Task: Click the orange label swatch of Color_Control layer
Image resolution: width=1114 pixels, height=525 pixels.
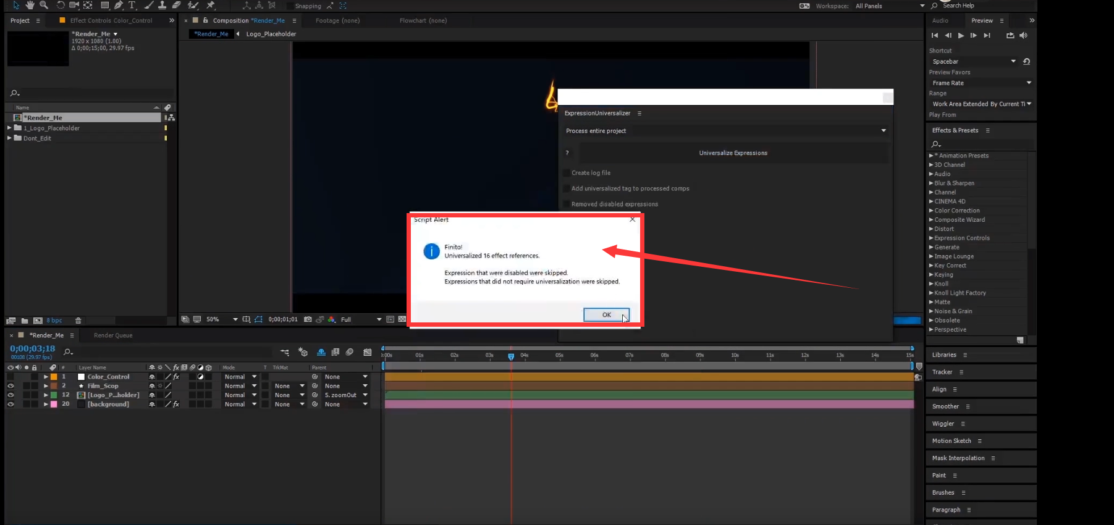Action: click(x=54, y=377)
